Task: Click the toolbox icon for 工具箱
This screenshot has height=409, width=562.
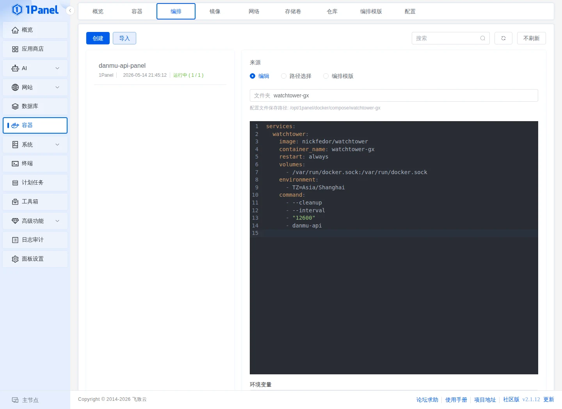Action: [x=15, y=202]
